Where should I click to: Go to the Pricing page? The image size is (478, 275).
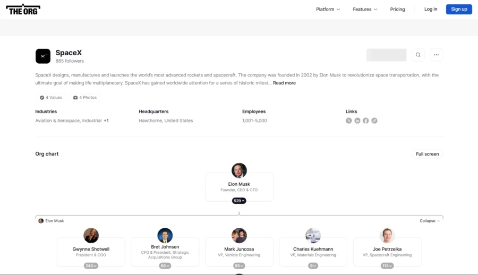click(x=397, y=10)
